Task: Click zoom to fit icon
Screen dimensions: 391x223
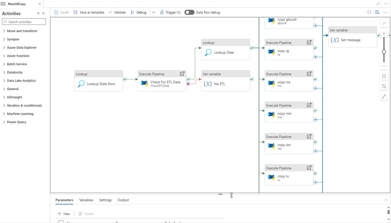Action: (384, 76)
